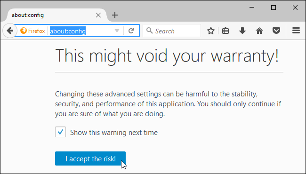Open a new tab with plus button

pos(115,15)
